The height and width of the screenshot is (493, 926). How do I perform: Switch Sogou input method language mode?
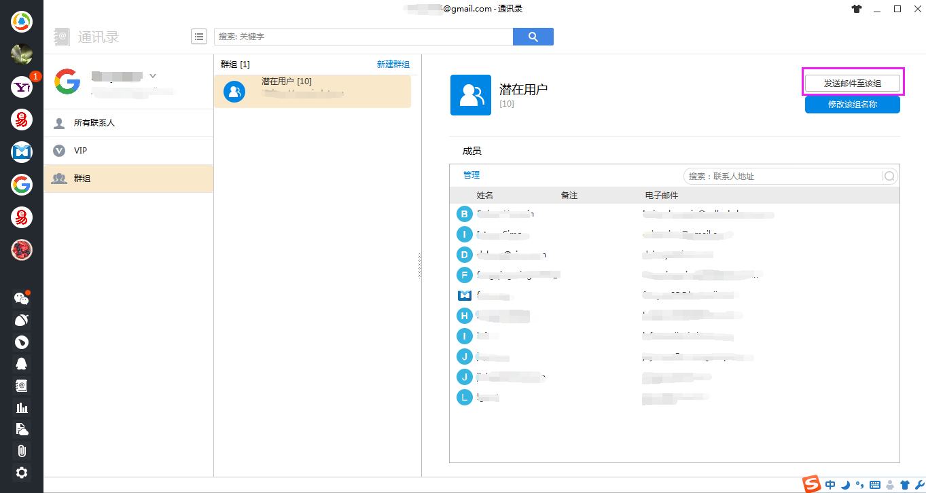(830, 485)
